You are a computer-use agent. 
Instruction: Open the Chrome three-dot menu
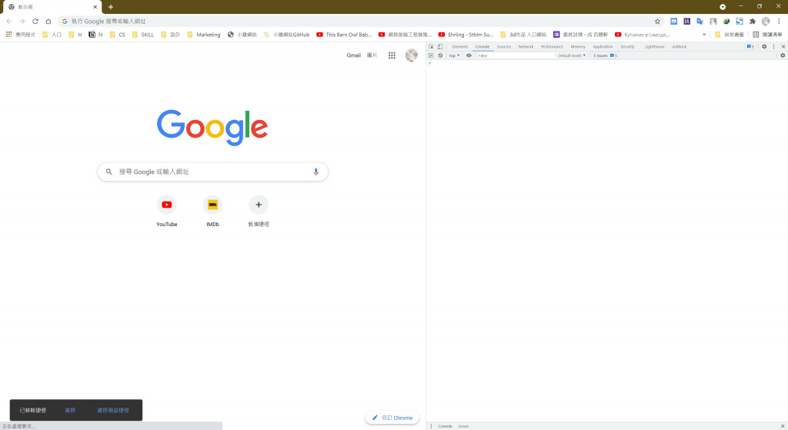click(779, 21)
